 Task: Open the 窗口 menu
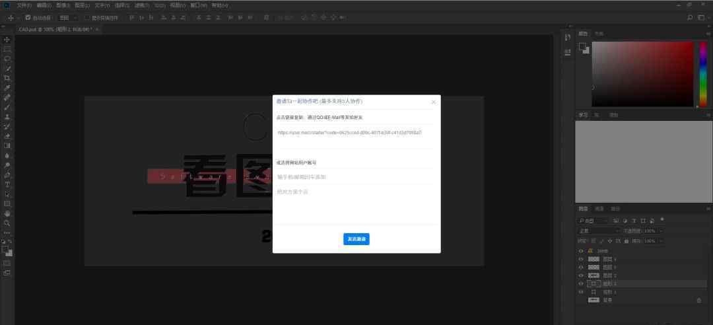coord(197,5)
